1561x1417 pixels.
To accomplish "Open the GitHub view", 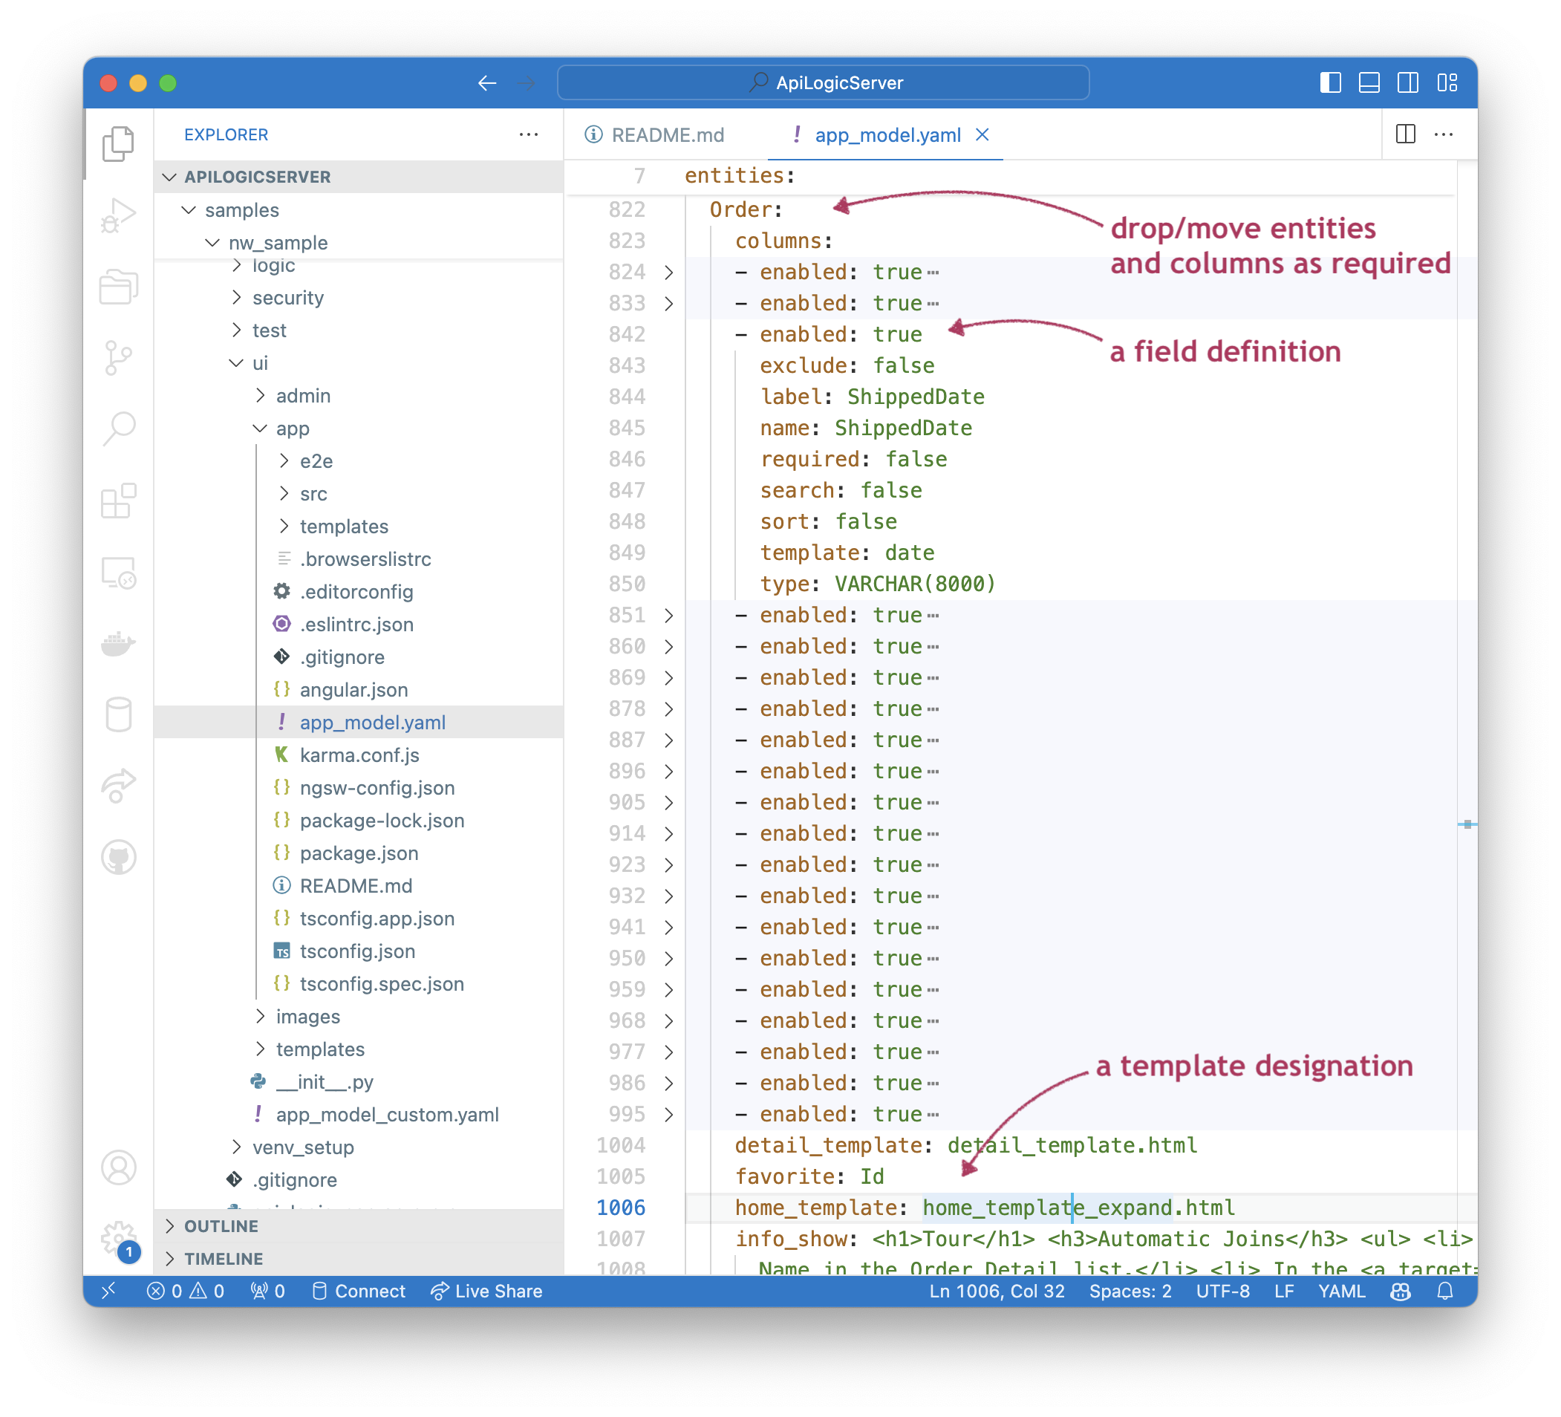I will tap(119, 857).
